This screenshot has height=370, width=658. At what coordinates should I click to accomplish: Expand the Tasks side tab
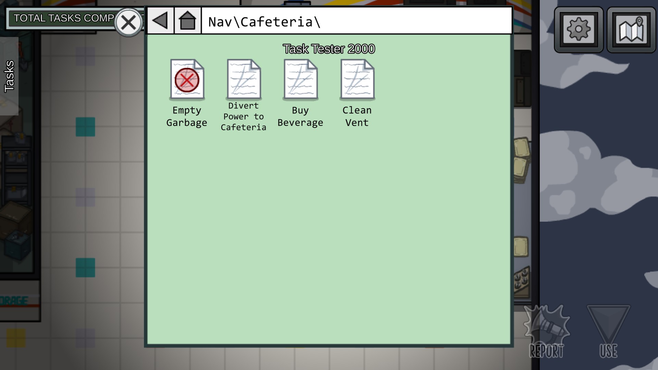[x=9, y=76]
